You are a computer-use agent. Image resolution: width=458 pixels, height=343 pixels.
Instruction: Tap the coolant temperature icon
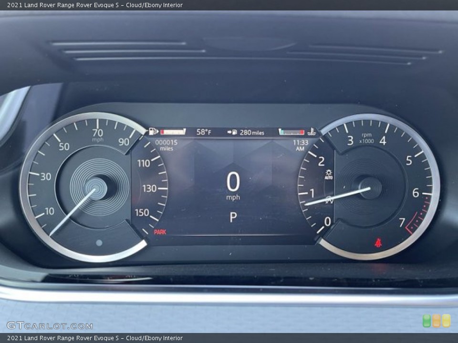click(312, 132)
